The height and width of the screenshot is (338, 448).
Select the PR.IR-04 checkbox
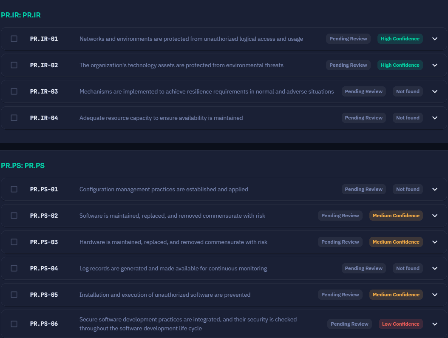coord(14,118)
